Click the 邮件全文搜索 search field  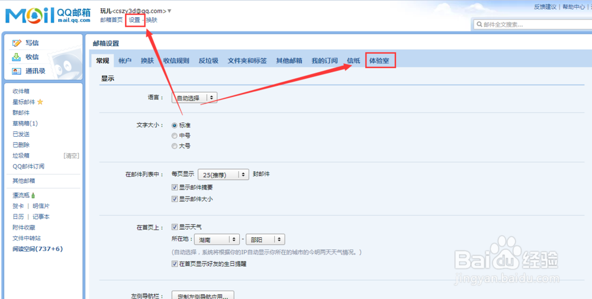pyautogui.click(x=534, y=24)
